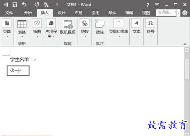This screenshot has height=136, width=190.
Task: Click the font format icon in title bar
Action: click(x=46, y=5)
